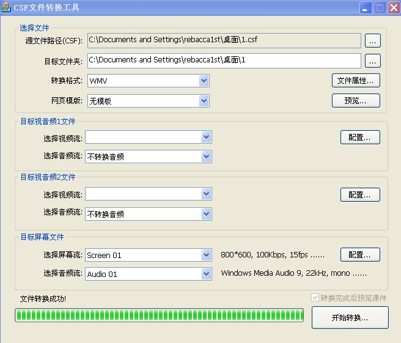Expand video stream dropdown in 目标视音频1文件

tap(207, 137)
